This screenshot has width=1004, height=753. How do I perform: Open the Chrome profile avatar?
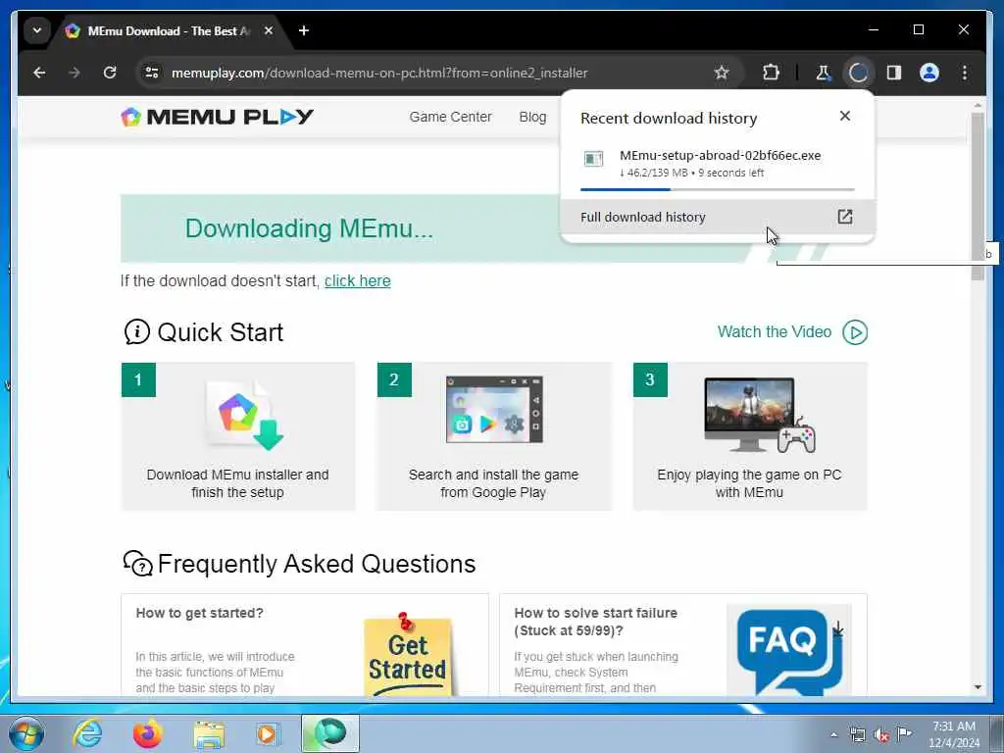929,73
